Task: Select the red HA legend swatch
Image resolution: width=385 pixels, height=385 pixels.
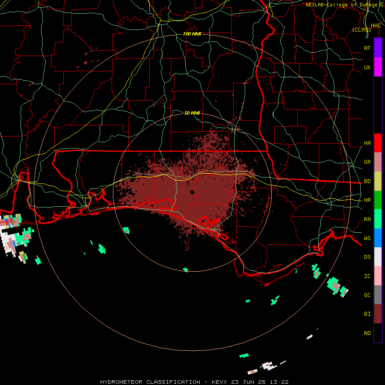Action: click(378, 143)
